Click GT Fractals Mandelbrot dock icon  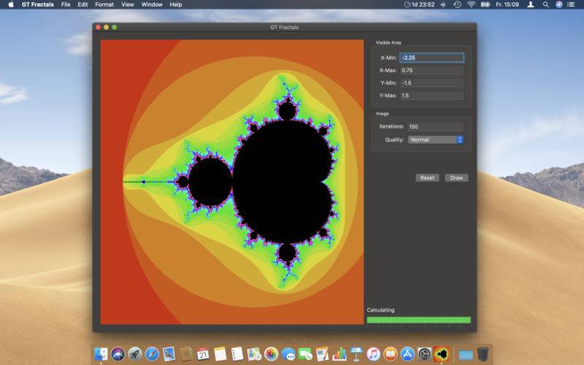tap(442, 354)
